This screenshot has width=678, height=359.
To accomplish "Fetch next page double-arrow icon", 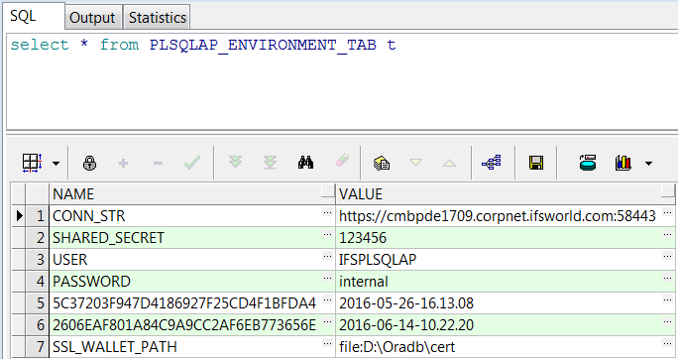I will point(235,163).
